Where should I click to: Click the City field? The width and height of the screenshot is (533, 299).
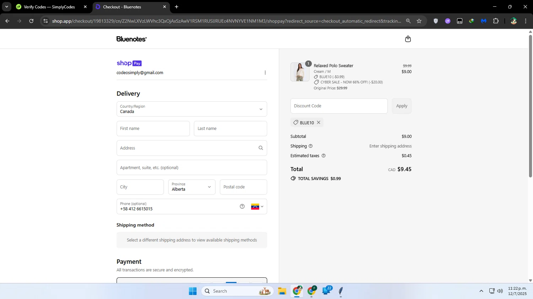(x=140, y=187)
